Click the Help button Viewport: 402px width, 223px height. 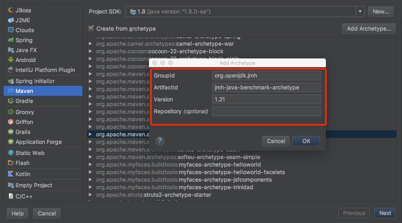[x=18, y=213]
